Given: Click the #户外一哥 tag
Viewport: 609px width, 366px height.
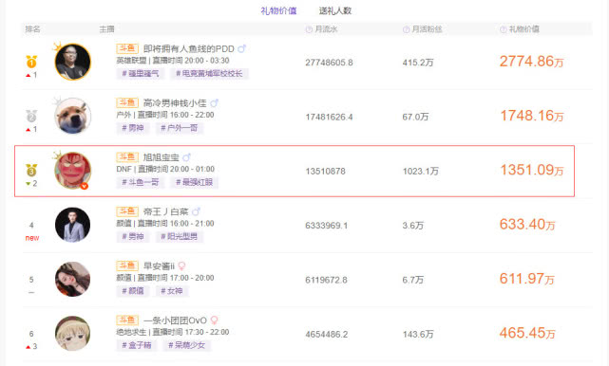Looking at the screenshot, I should click(179, 128).
